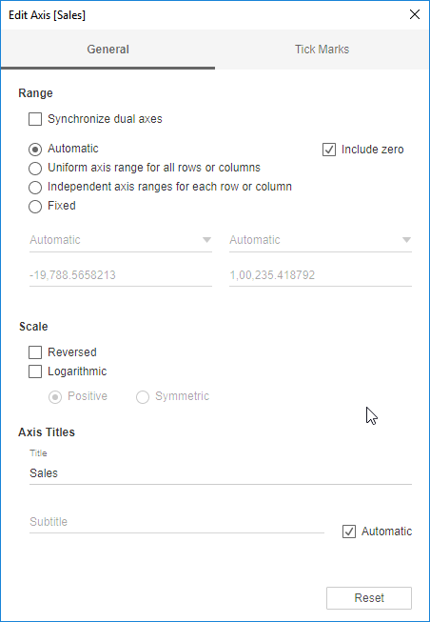Select the Symmetric logarithmic option
The width and height of the screenshot is (430, 622).
[x=143, y=396]
